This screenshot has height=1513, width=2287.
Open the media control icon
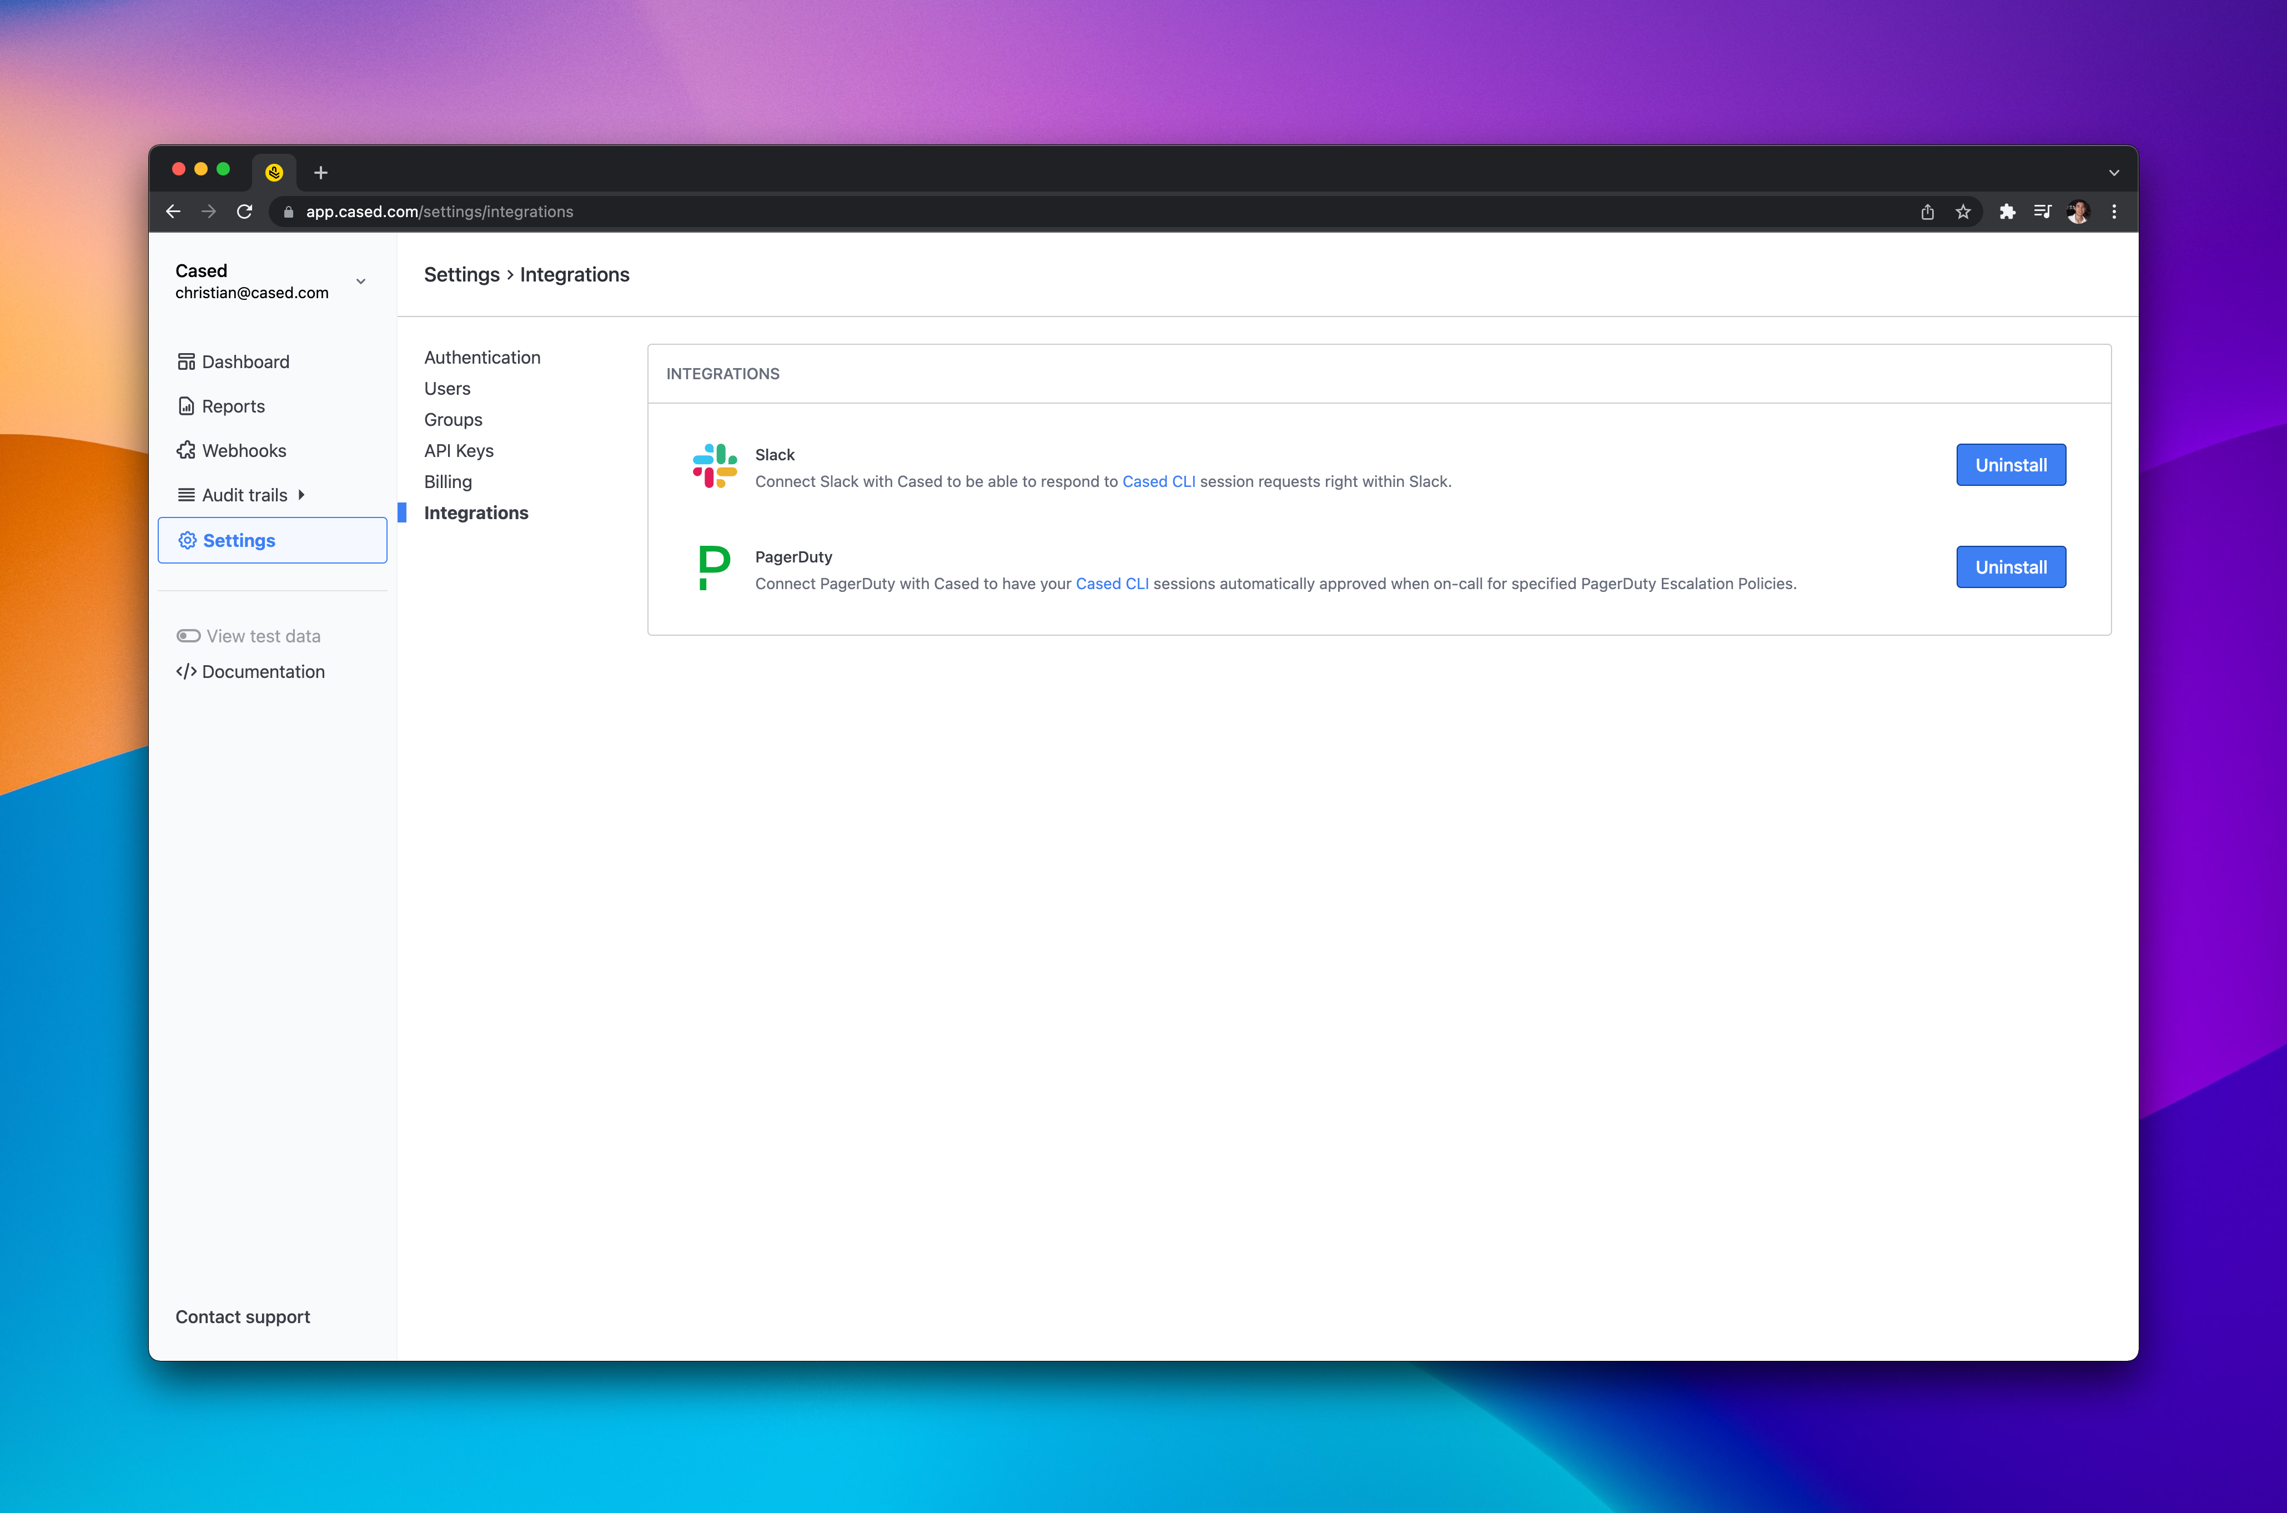coord(2042,212)
